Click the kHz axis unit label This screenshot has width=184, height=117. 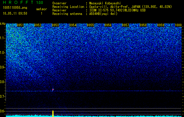click(3, 24)
